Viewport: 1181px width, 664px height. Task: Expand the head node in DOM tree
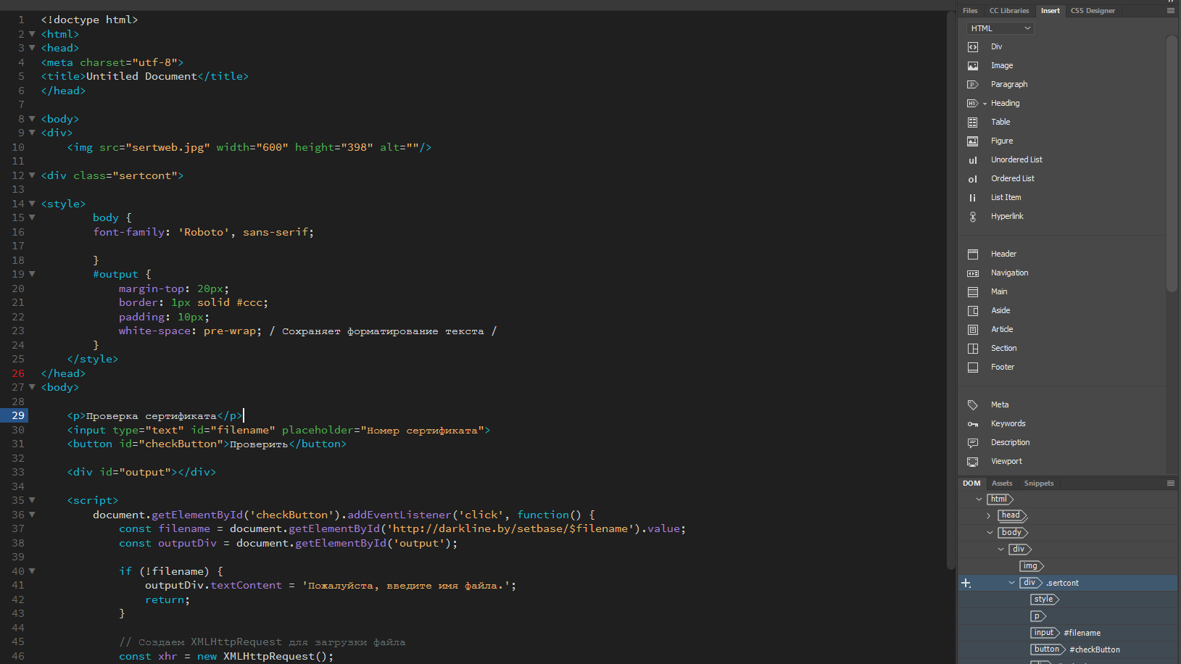click(989, 515)
